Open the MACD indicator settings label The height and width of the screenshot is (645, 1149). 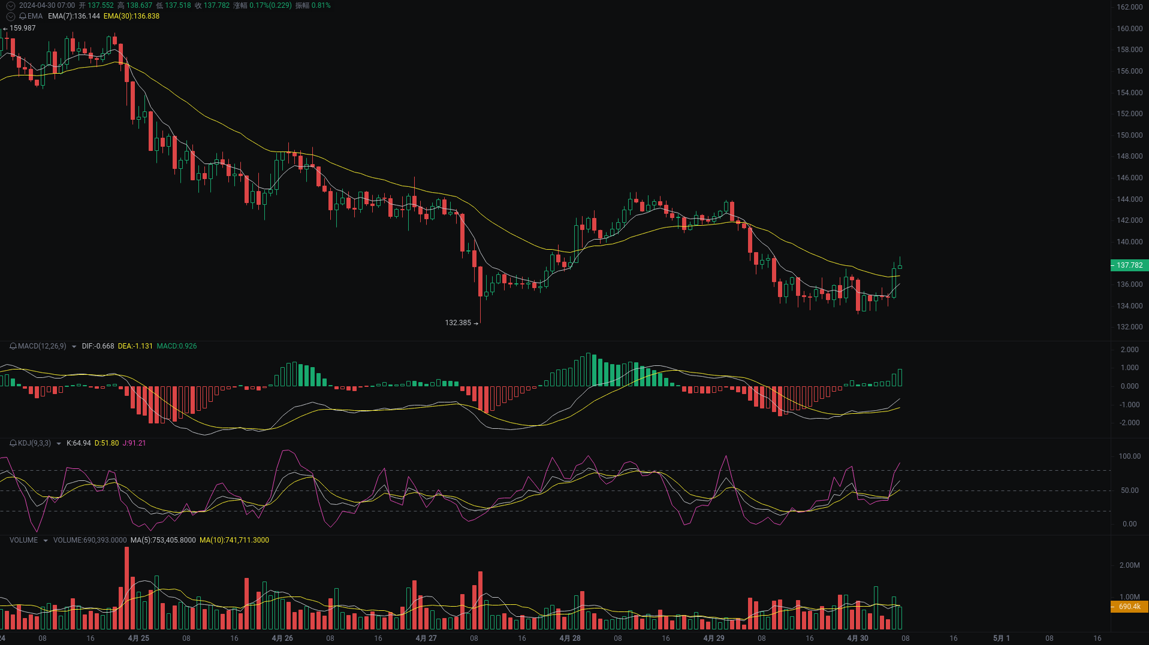[42, 346]
